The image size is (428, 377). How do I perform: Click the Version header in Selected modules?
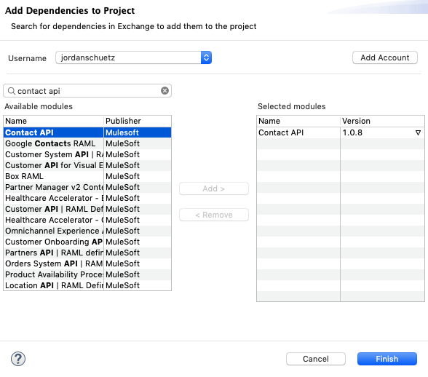click(382, 121)
